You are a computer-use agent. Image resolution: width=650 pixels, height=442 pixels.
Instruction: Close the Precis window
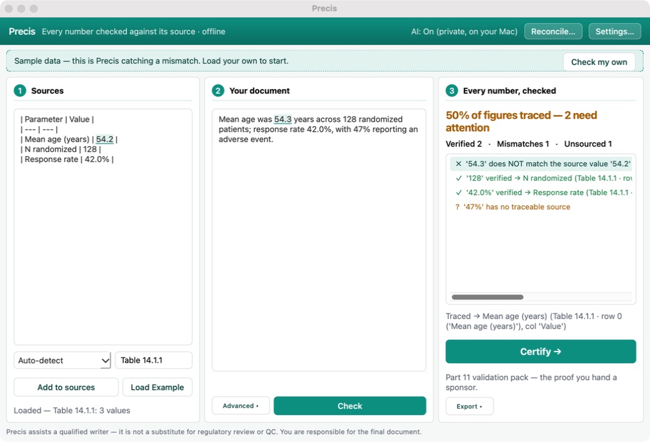[x=9, y=9]
